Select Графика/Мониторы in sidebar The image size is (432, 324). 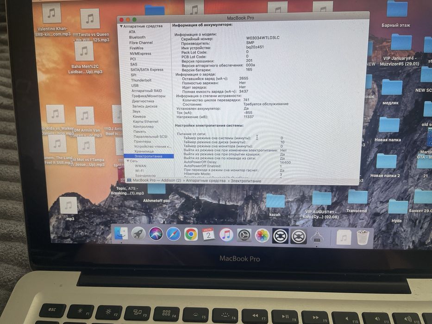[149, 96]
